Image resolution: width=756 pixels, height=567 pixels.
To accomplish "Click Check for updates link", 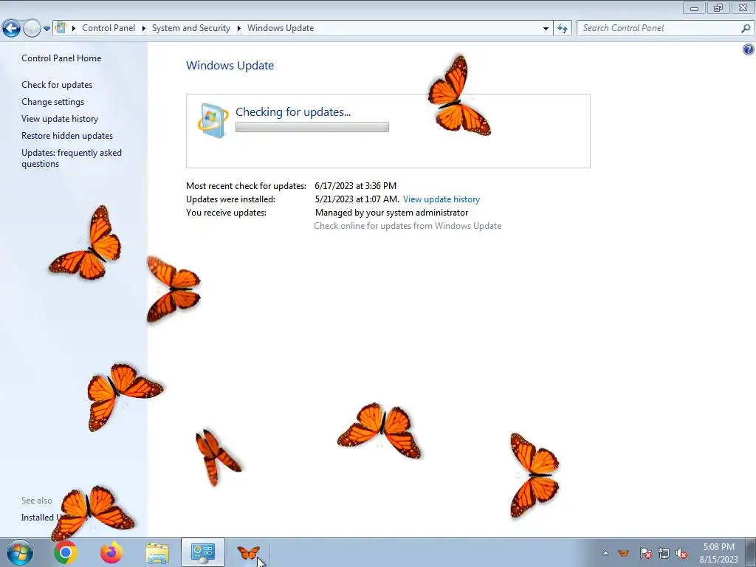I will point(57,85).
